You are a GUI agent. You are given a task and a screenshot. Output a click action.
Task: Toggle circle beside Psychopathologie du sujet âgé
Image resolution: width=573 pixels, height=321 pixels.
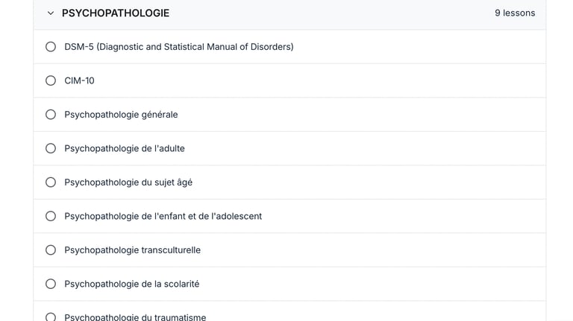(x=51, y=182)
